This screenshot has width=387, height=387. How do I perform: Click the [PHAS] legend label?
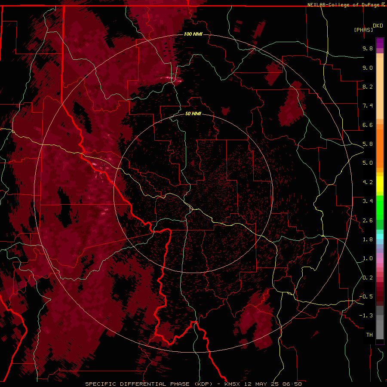pos(363,30)
